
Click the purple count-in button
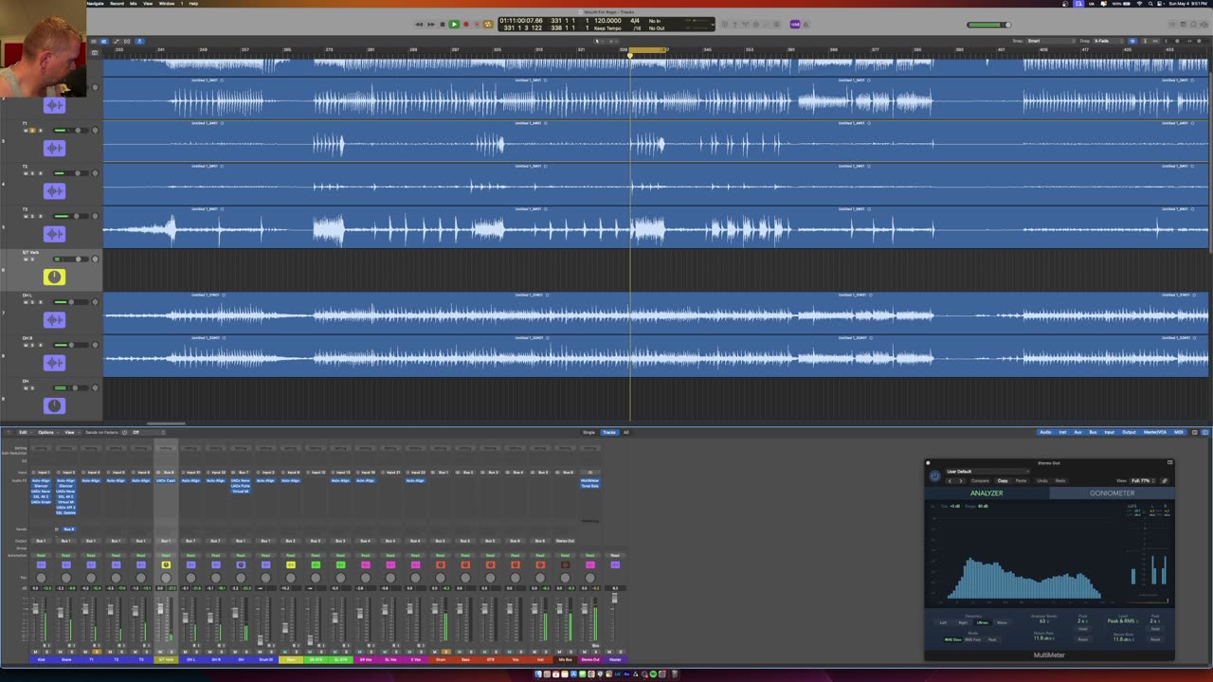tap(795, 24)
